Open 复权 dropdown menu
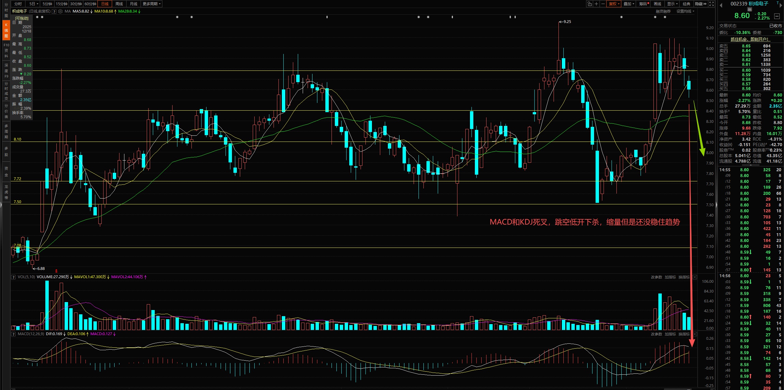Image resolution: width=784 pixels, height=390 pixels. [x=614, y=4]
